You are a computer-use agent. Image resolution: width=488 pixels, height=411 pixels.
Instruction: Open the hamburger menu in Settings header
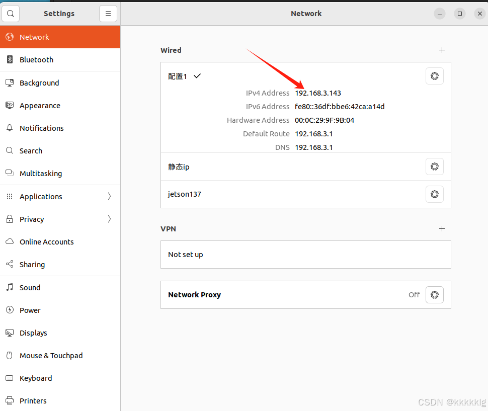coord(108,14)
